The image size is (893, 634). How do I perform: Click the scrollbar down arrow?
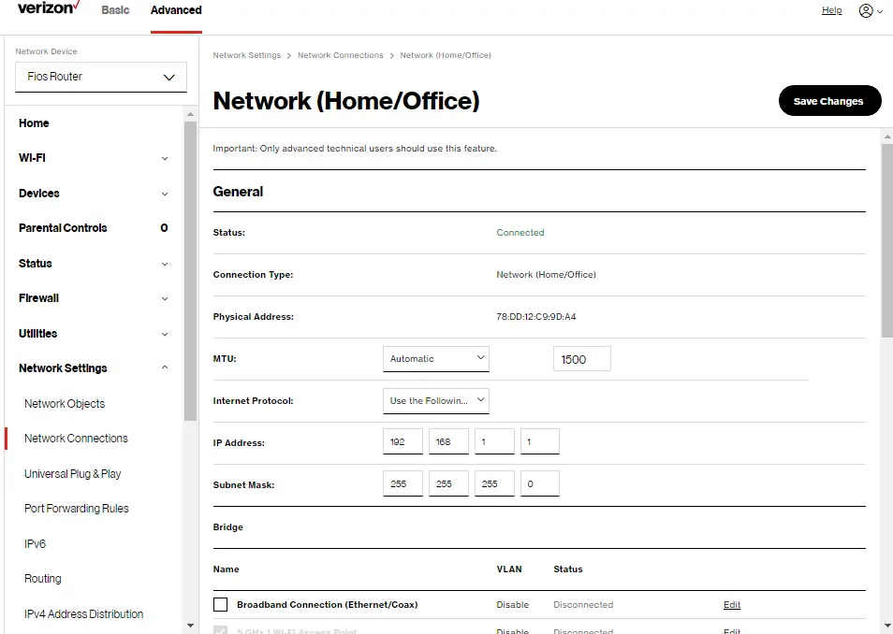click(886, 626)
